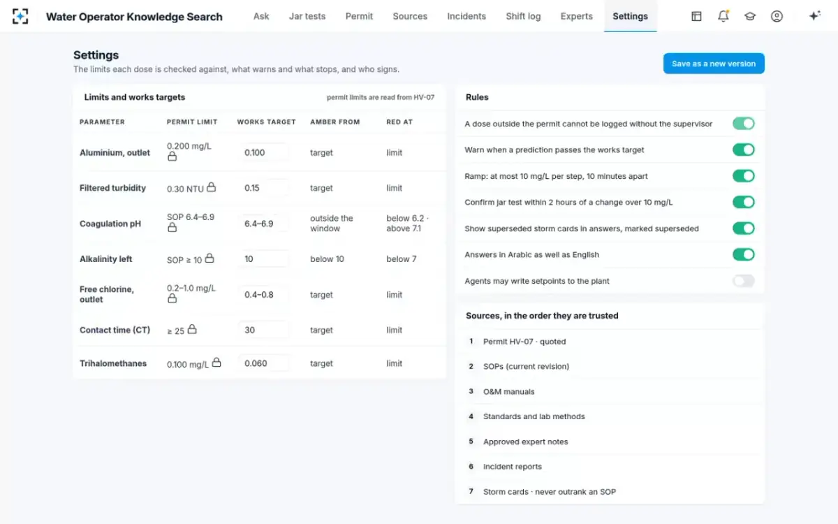Viewport: 838px width, 524px height.
Task: Select source row Storm cards · never outrank an SOP
Action: pyautogui.click(x=610, y=492)
